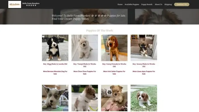The image size is (199, 112).
Task: Go to the About Us page
Action: pyautogui.click(x=158, y=5)
